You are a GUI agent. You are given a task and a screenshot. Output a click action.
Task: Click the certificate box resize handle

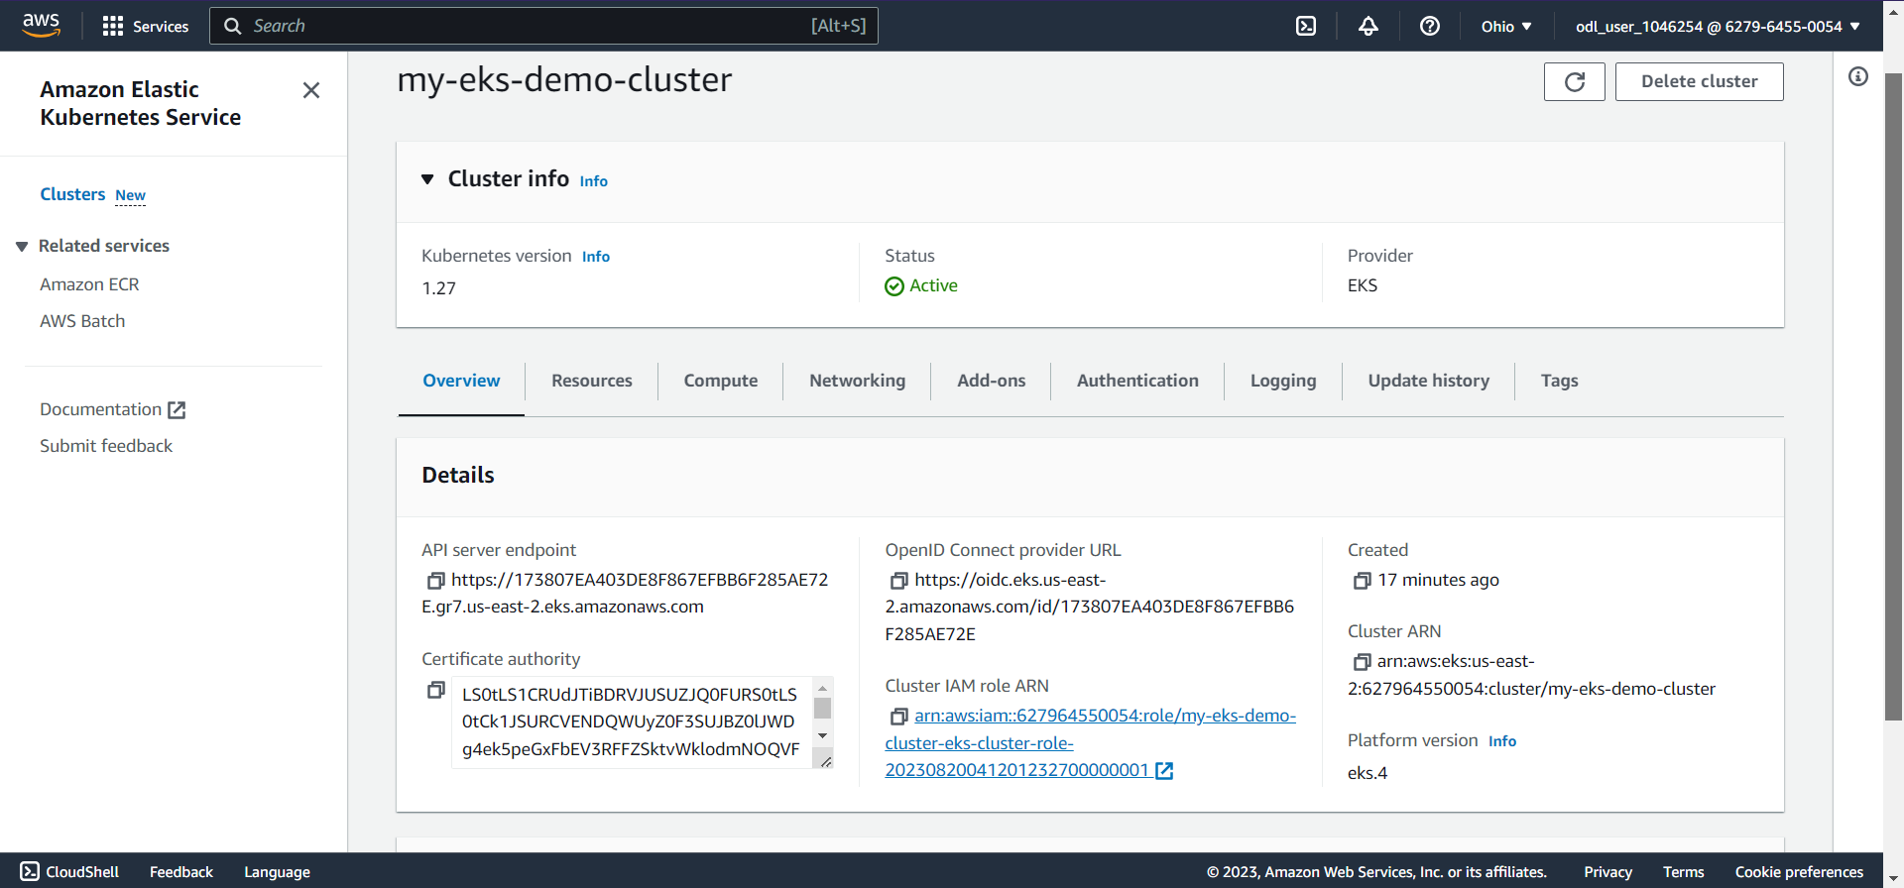824,760
